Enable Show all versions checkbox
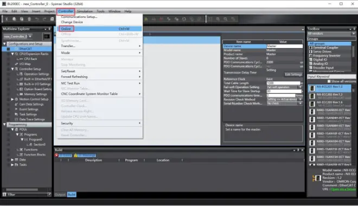This screenshot has width=358, height=206. [x=329, y=81]
